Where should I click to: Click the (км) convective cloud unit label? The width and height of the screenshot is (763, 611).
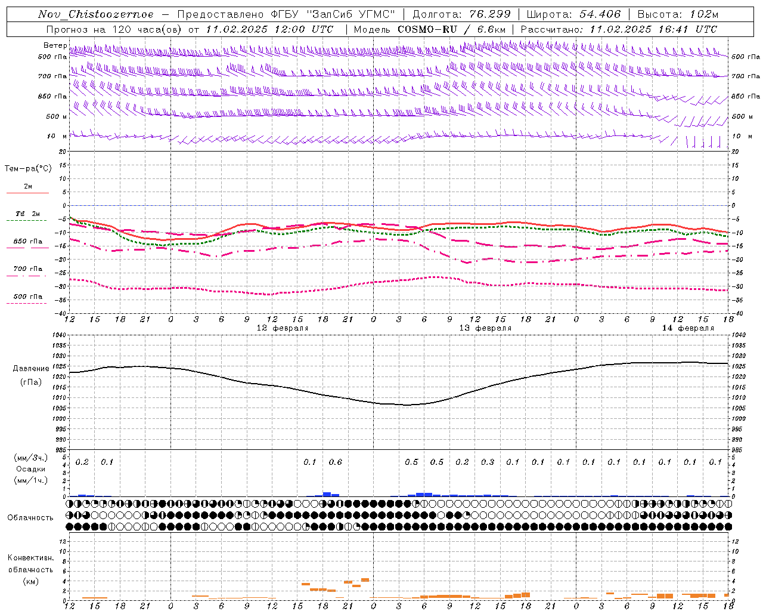[x=31, y=581]
